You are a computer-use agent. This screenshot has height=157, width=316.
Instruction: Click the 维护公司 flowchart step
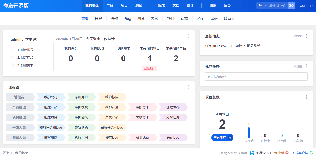51,97
